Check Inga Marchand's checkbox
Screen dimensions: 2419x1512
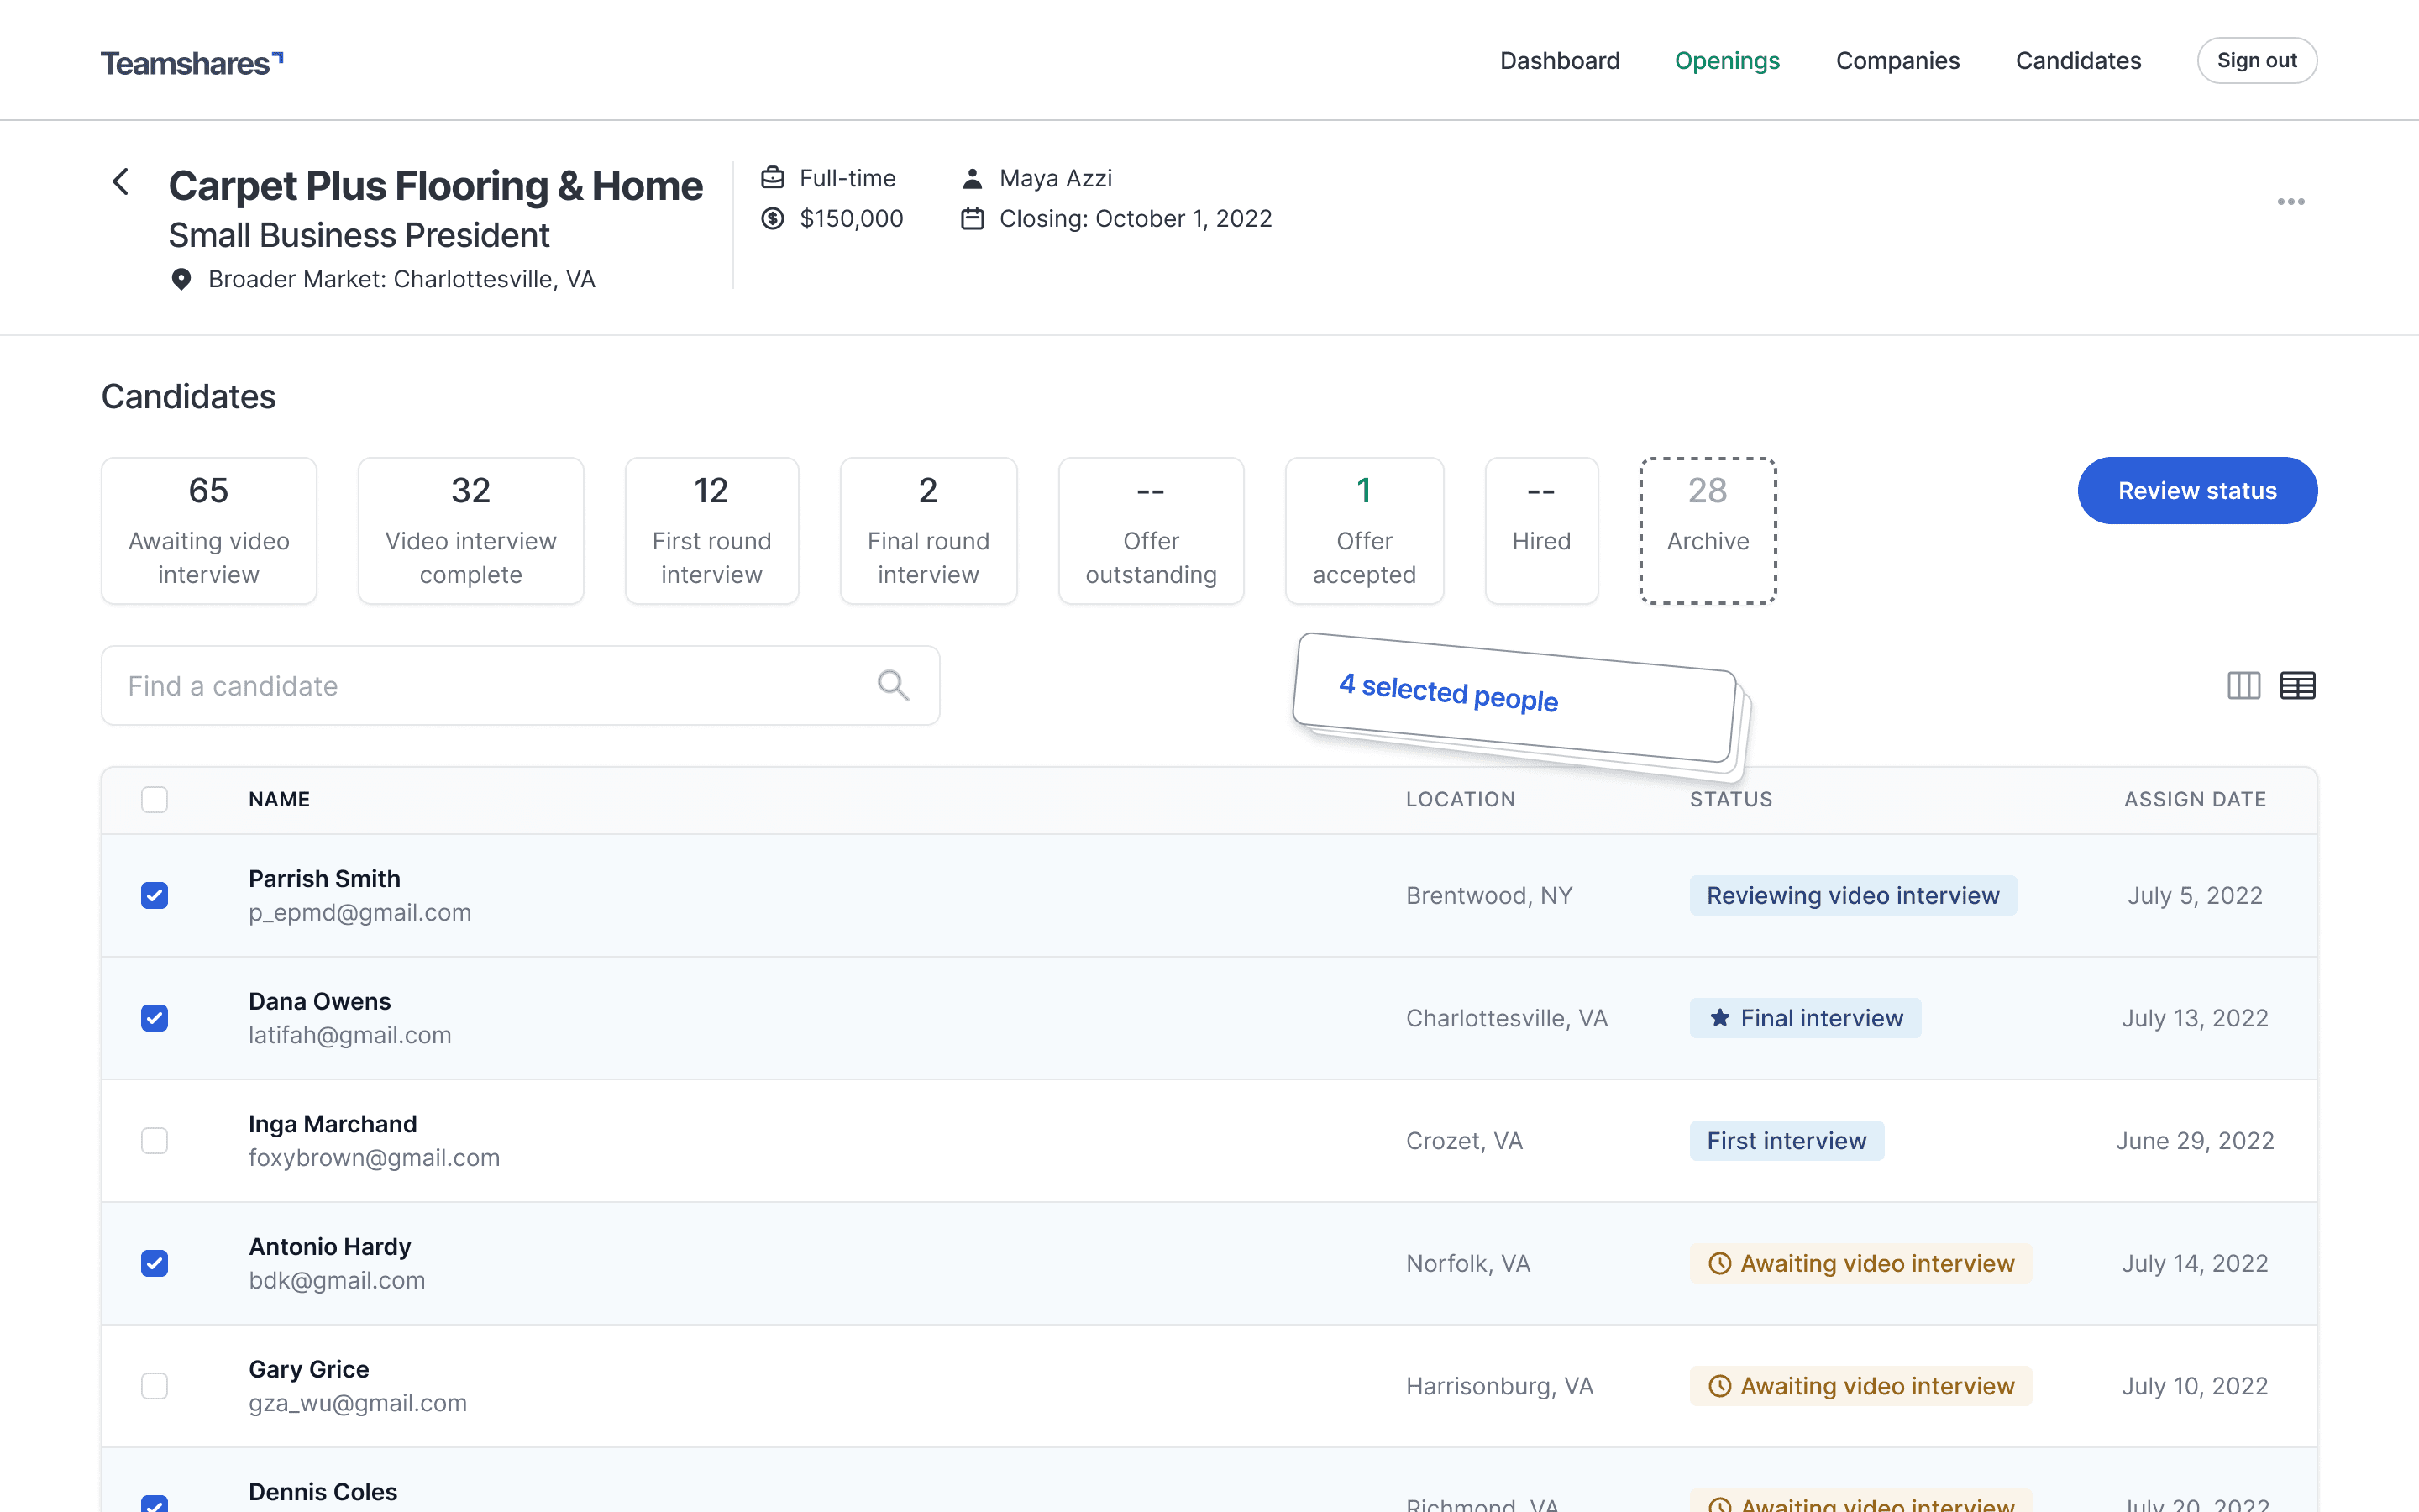point(155,1141)
